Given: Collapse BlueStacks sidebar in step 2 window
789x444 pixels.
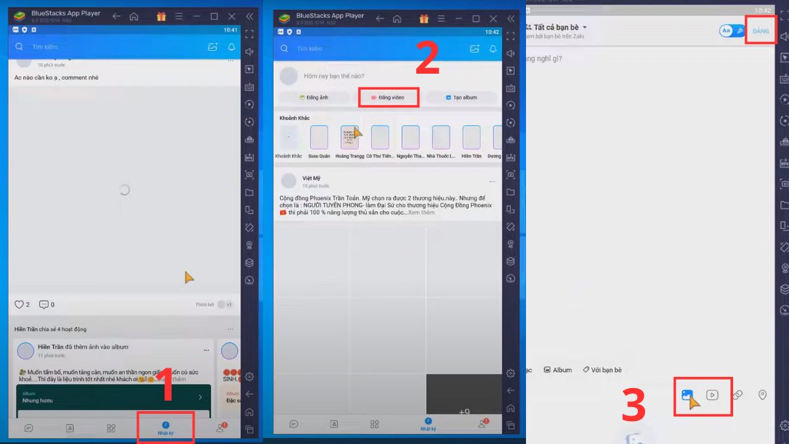Looking at the screenshot, I should (511, 18).
